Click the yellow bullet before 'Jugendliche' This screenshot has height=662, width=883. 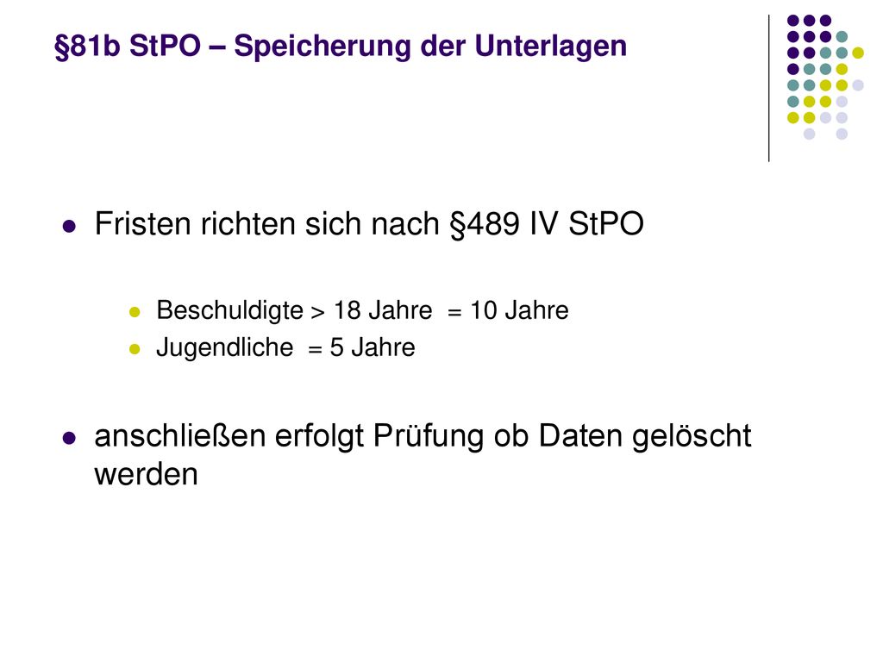(135, 349)
